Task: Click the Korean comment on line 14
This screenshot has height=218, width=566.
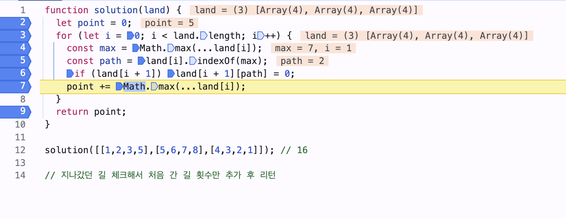Action: 160,175
